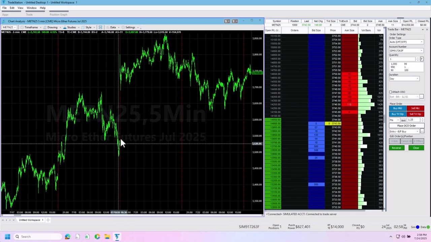This screenshot has width=431, height=242.
Task: Open the Timeframe toolbar icon
Action: click(x=22, y=27)
